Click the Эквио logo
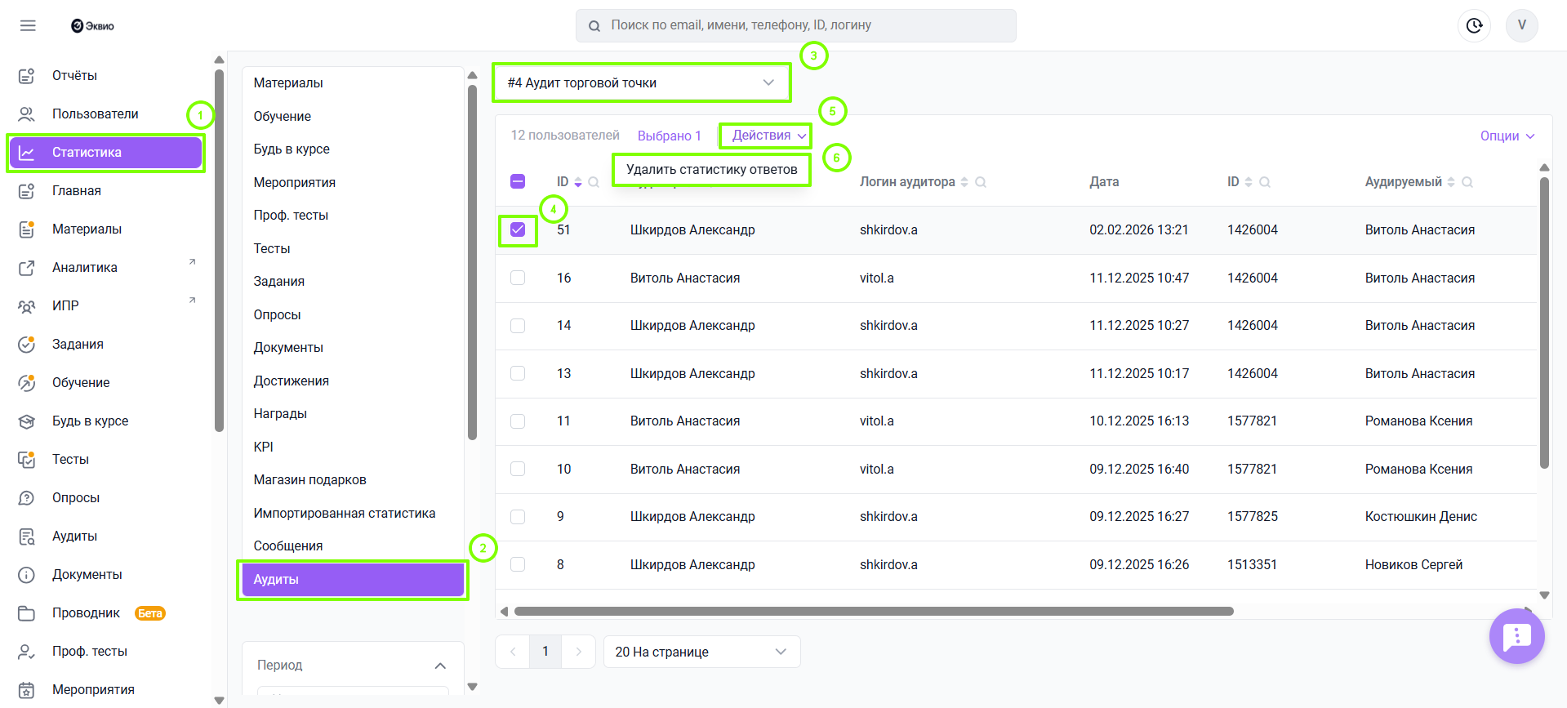This screenshot has width=1567, height=708. pyautogui.click(x=92, y=26)
